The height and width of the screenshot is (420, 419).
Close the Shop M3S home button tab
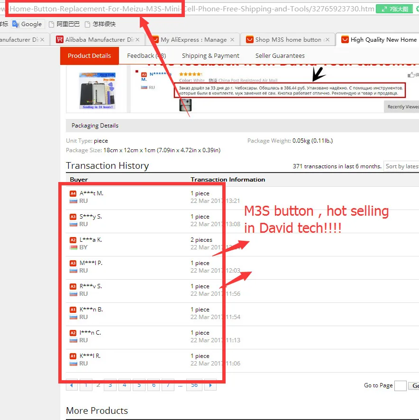(327, 40)
